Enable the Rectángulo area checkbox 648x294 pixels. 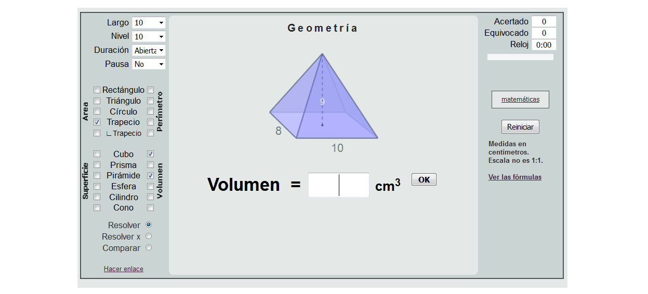(97, 90)
